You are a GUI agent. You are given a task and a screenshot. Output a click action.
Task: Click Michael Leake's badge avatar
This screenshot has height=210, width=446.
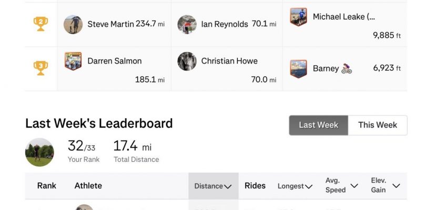[x=298, y=17]
